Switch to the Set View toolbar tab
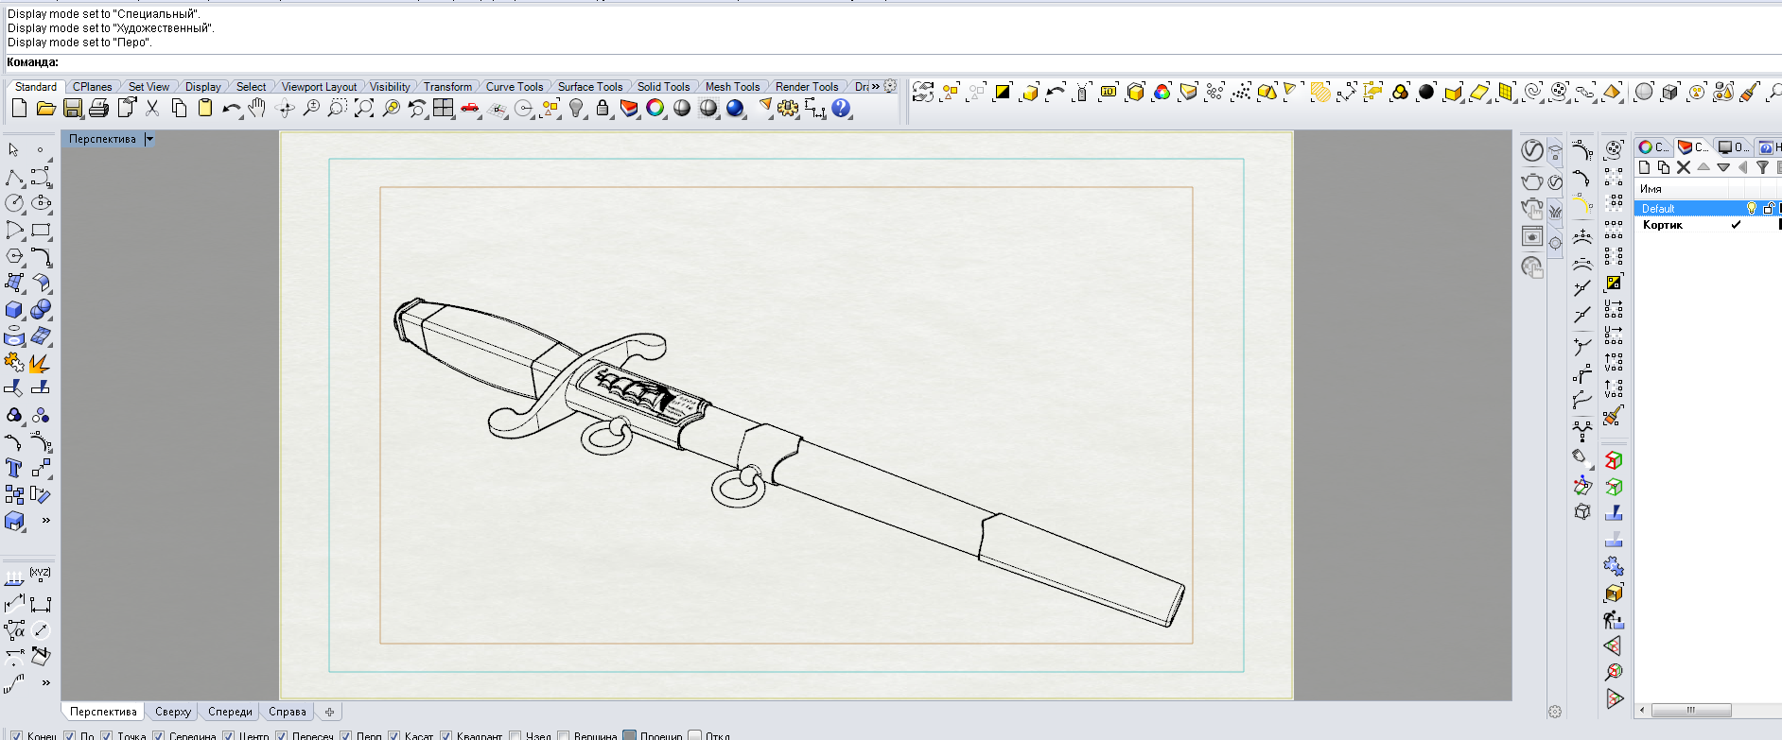This screenshot has width=1782, height=740. coord(149,86)
